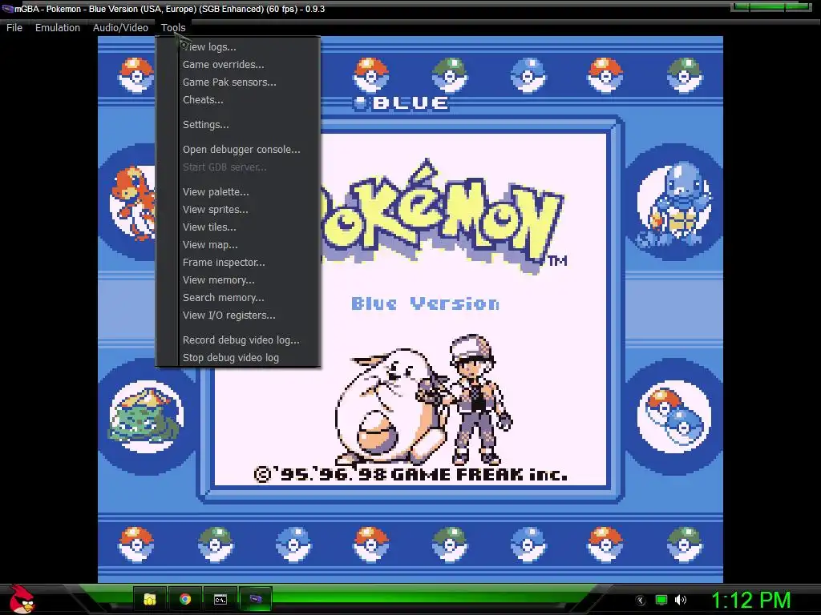
Task: Open Game Pak sensors... menu entry
Action: tap(239, 82)
